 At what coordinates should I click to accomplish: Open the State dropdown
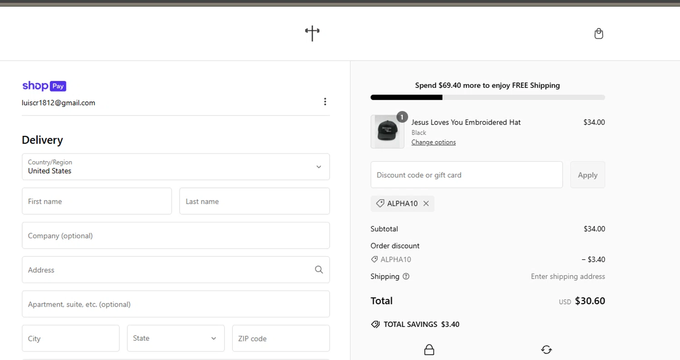pos(176,338)
